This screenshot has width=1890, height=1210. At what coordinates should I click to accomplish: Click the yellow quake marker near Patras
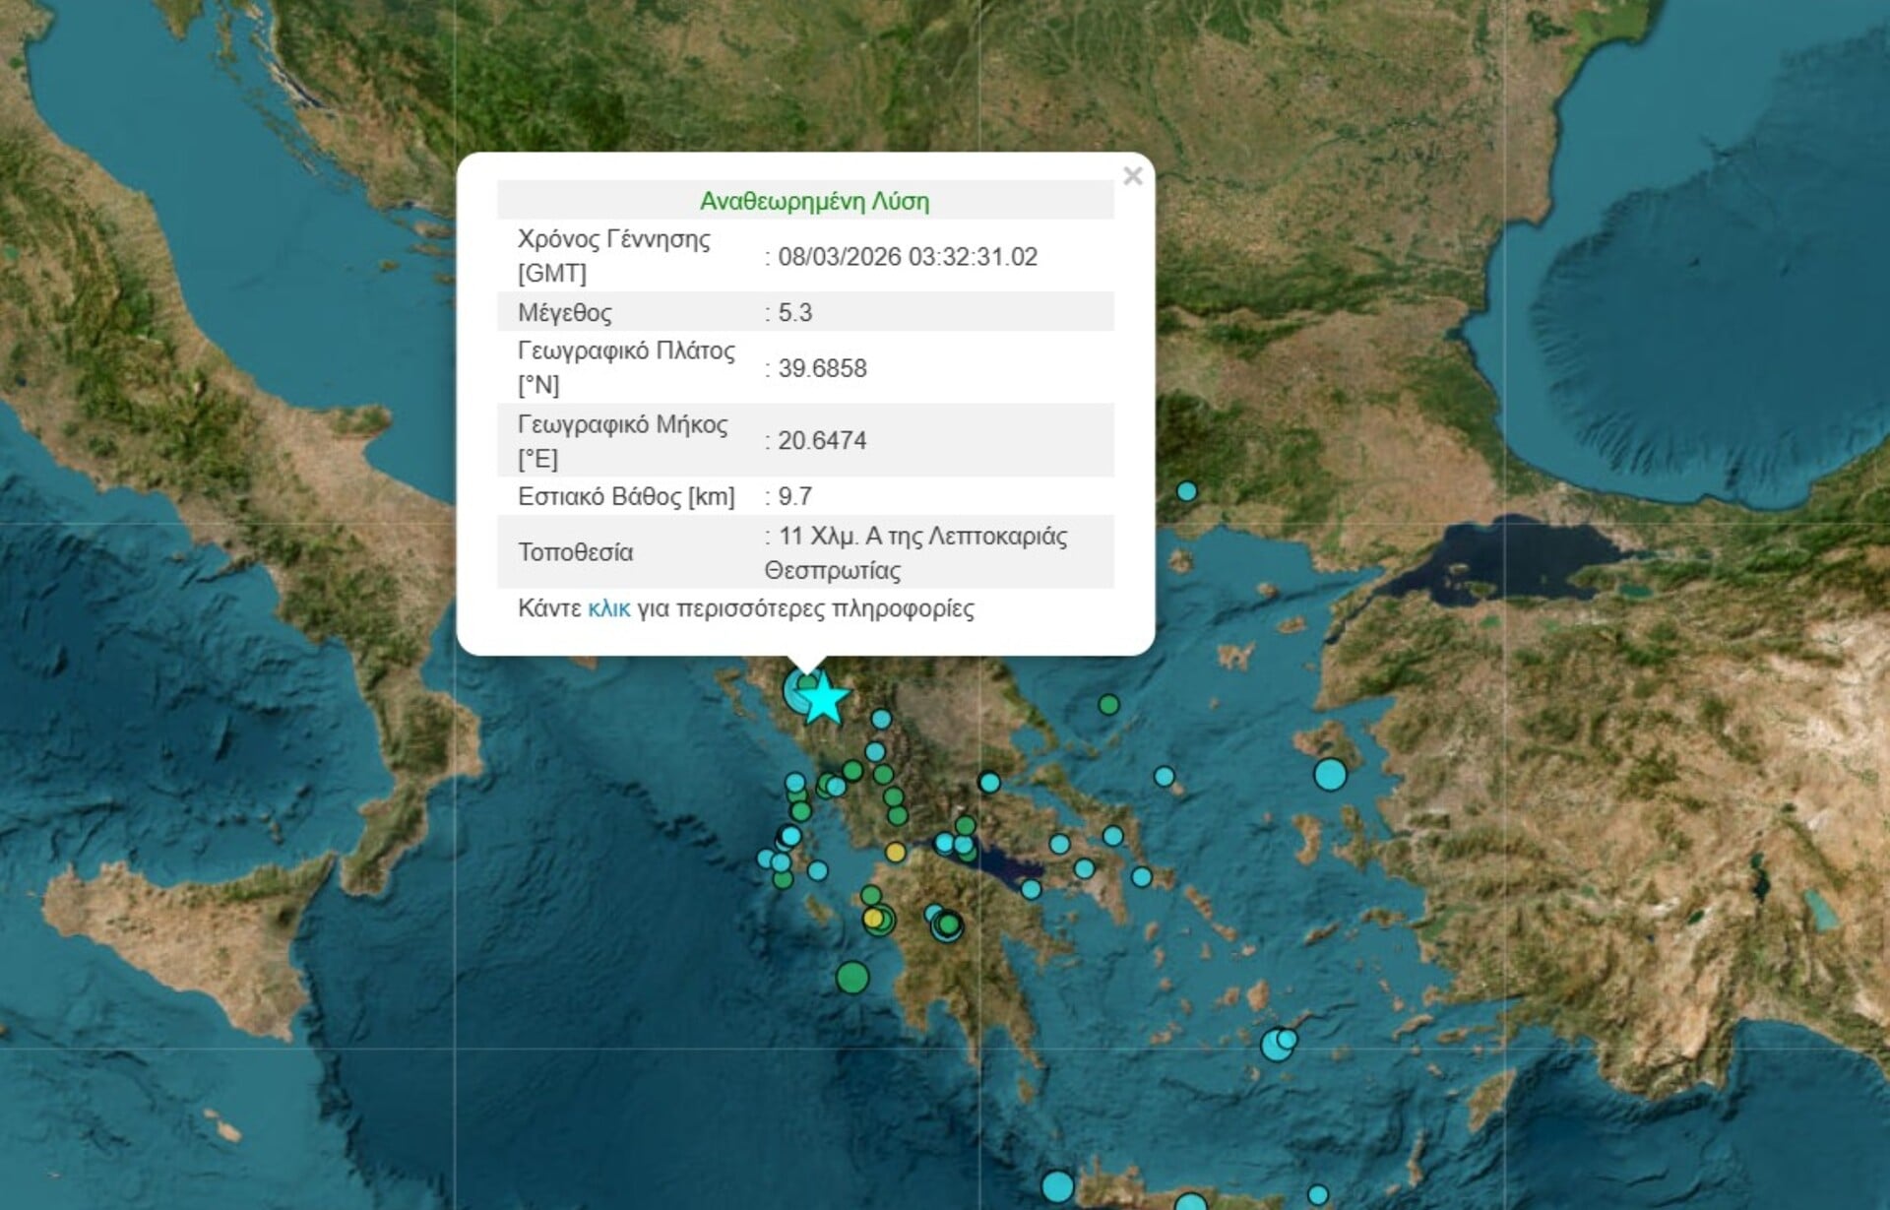point(895,852)
